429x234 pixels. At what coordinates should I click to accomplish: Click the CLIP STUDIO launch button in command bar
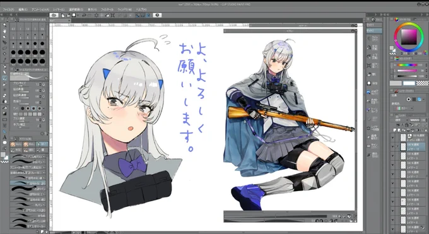[54, 15]
